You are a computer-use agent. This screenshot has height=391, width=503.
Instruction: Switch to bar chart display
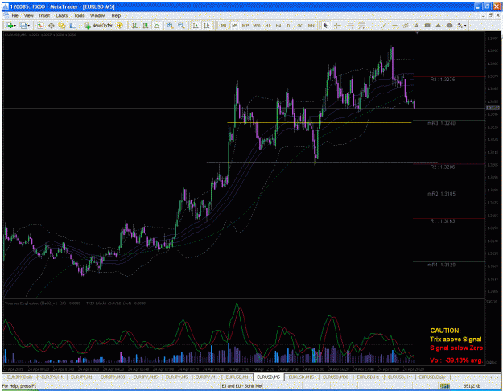point(134,25)
